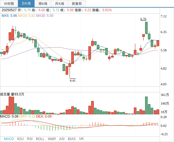The width and height of the screenshot is (174, 142).
Task: Select the W&R indicator
Action: pyautogui.click(x=52, y=139)
